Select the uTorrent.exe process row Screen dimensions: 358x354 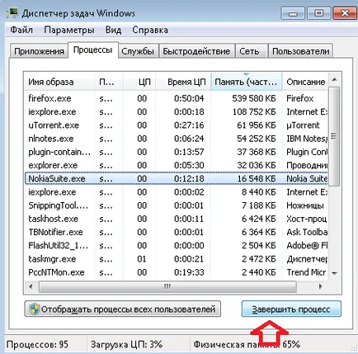176,125
